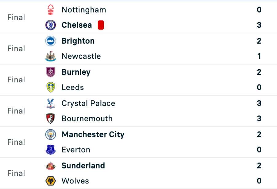Click the Manchester City club crest
Viewport: 277px width, 189px height.
[50, 135]
